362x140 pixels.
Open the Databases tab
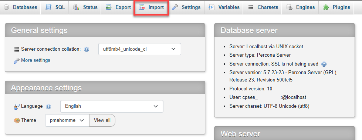coord(20,7)
